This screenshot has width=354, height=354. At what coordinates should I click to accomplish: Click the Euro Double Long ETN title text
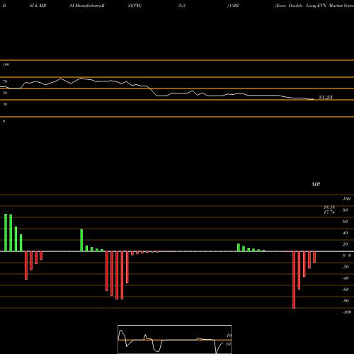point(301,6)
